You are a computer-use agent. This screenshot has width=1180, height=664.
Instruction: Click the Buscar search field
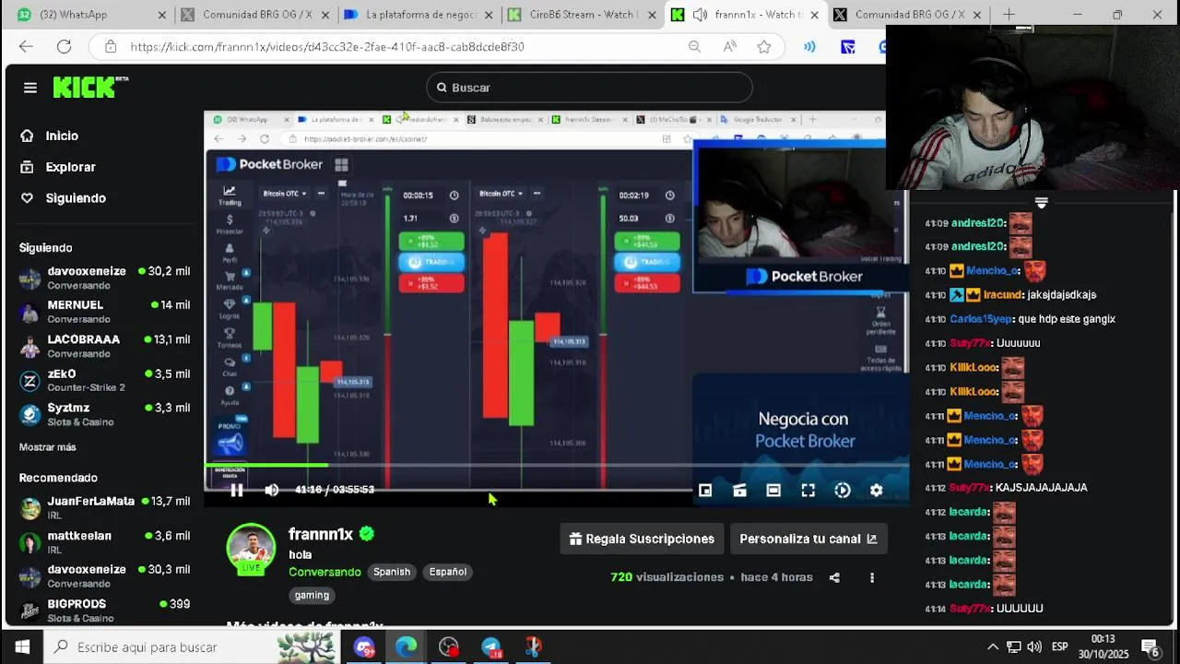(590, 88)
